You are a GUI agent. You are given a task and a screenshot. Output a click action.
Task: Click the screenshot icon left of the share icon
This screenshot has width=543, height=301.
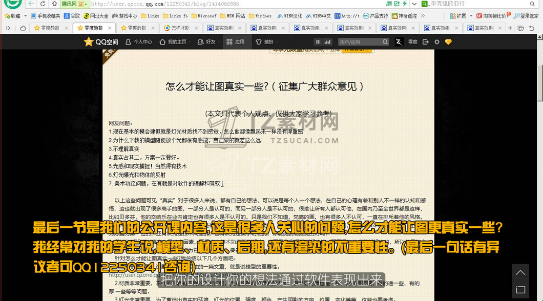tap(389, 4)
